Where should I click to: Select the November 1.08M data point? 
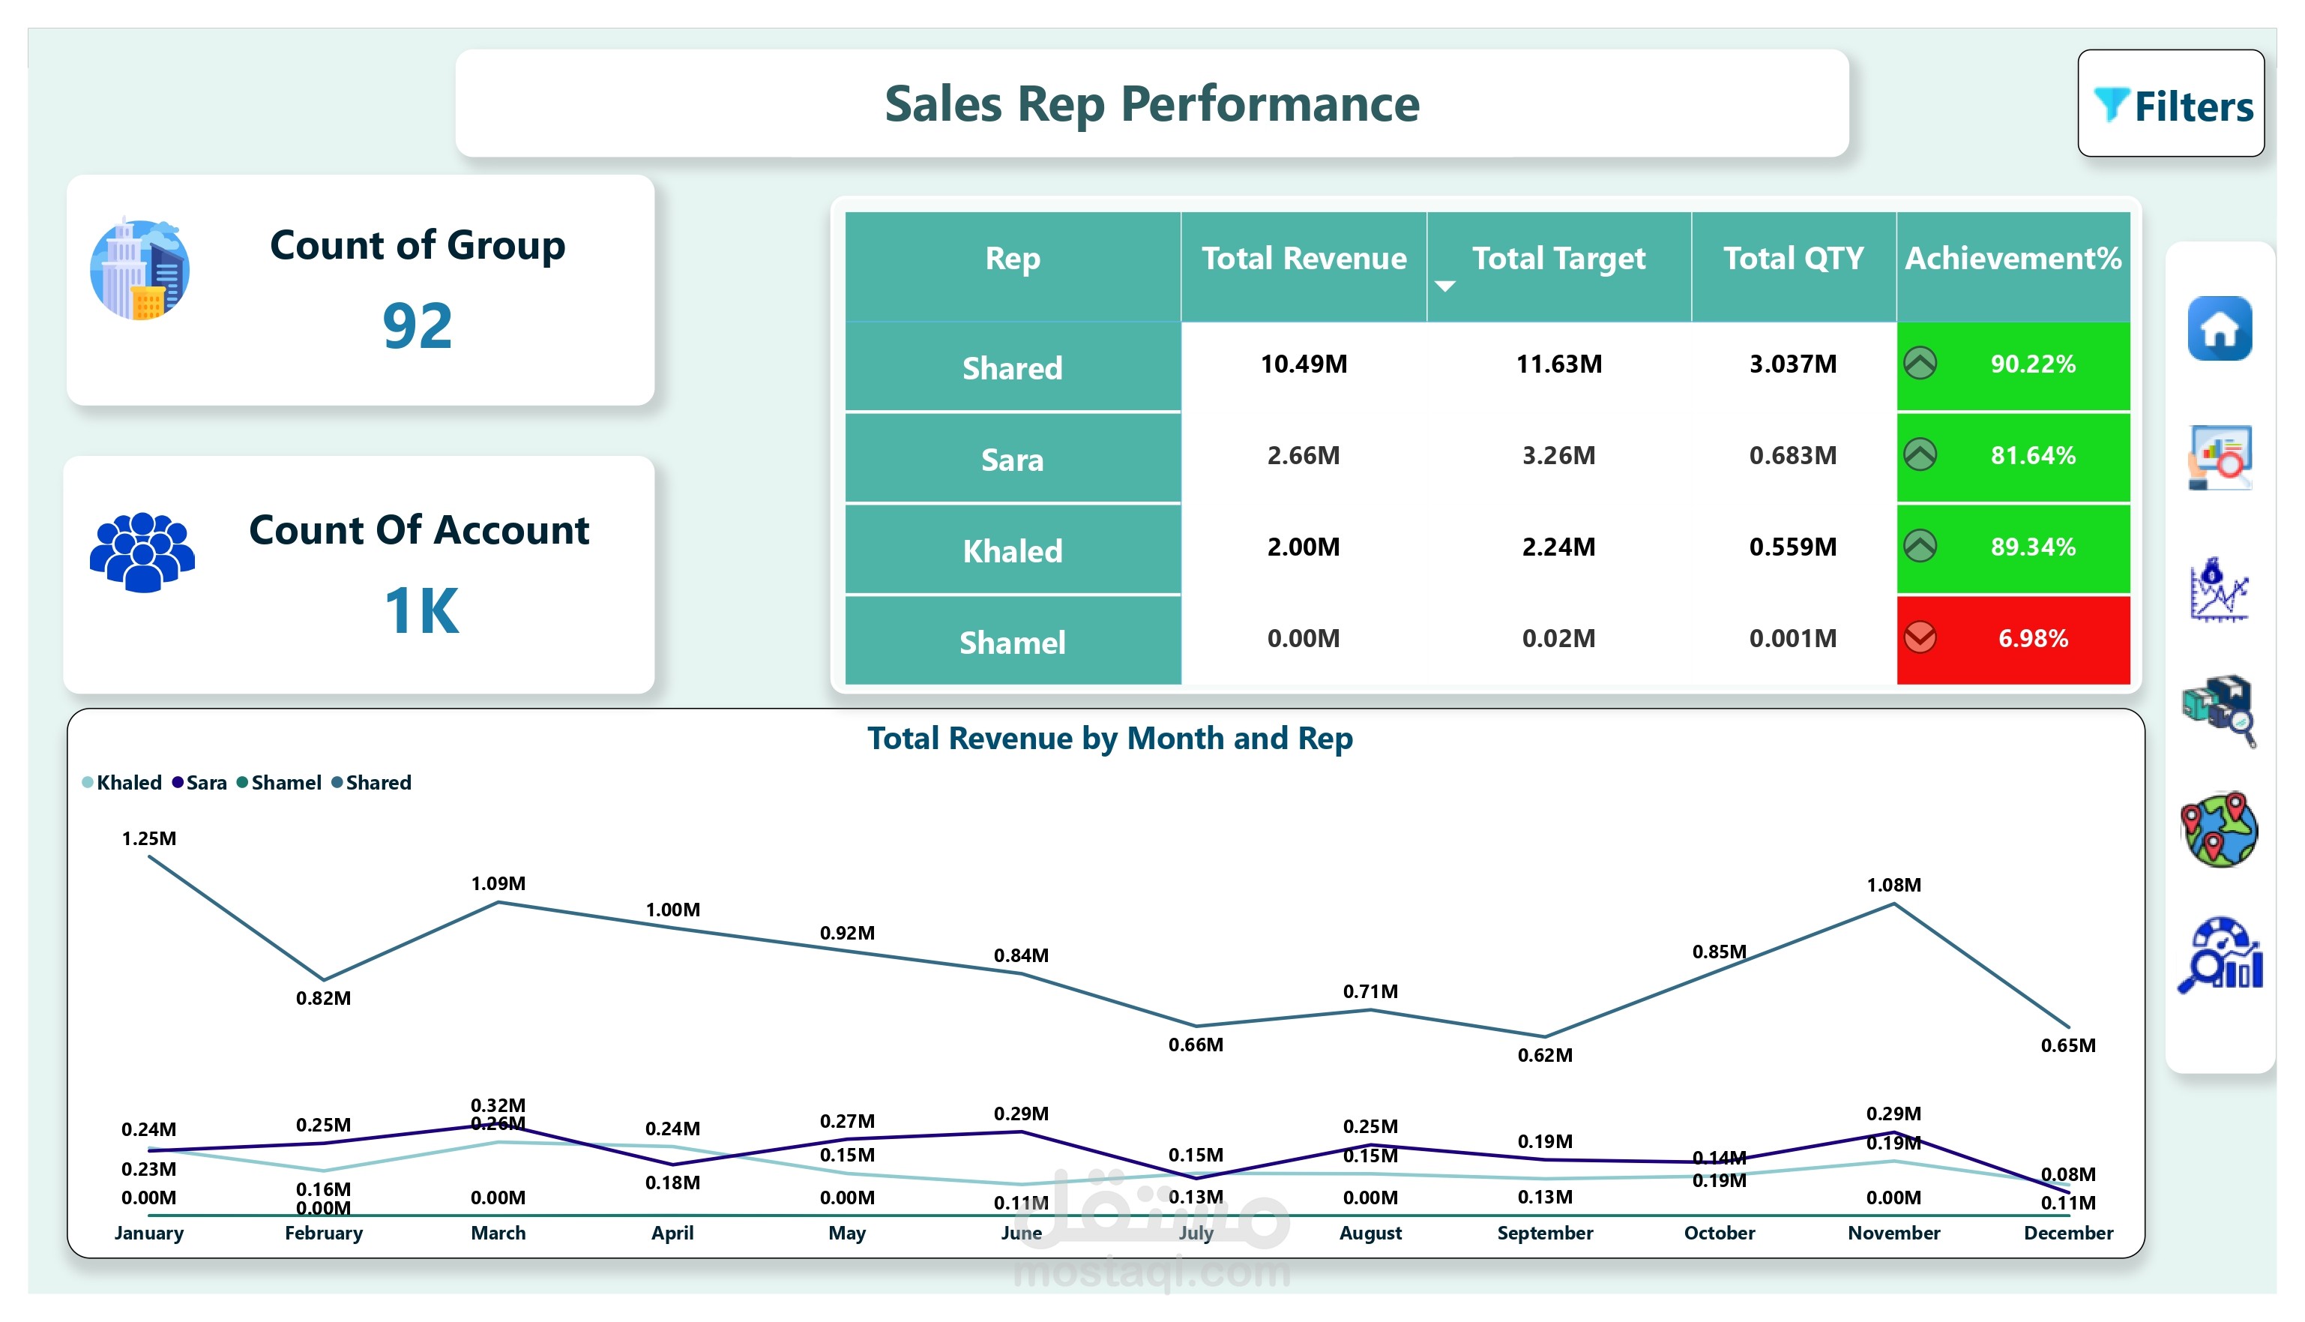1894,904
